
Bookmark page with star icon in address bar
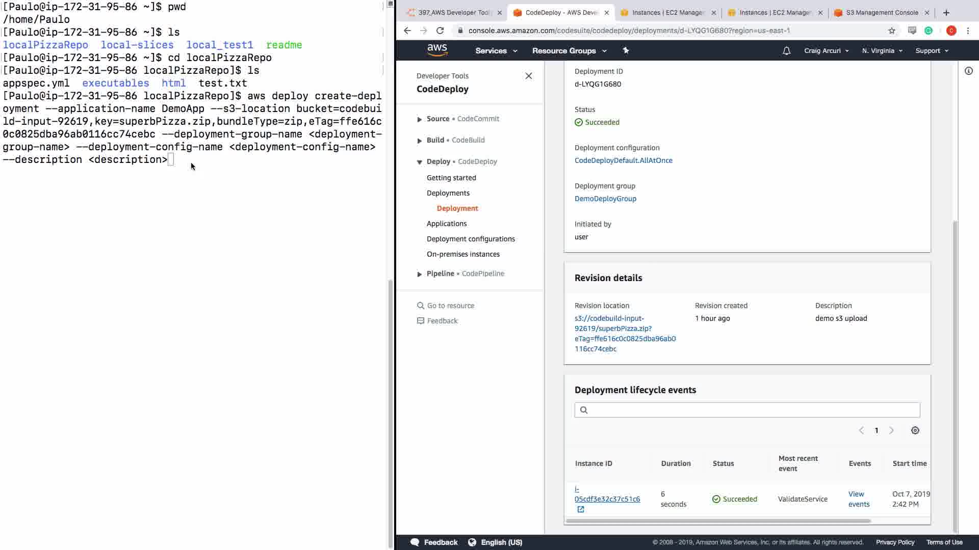click(891, 31)
